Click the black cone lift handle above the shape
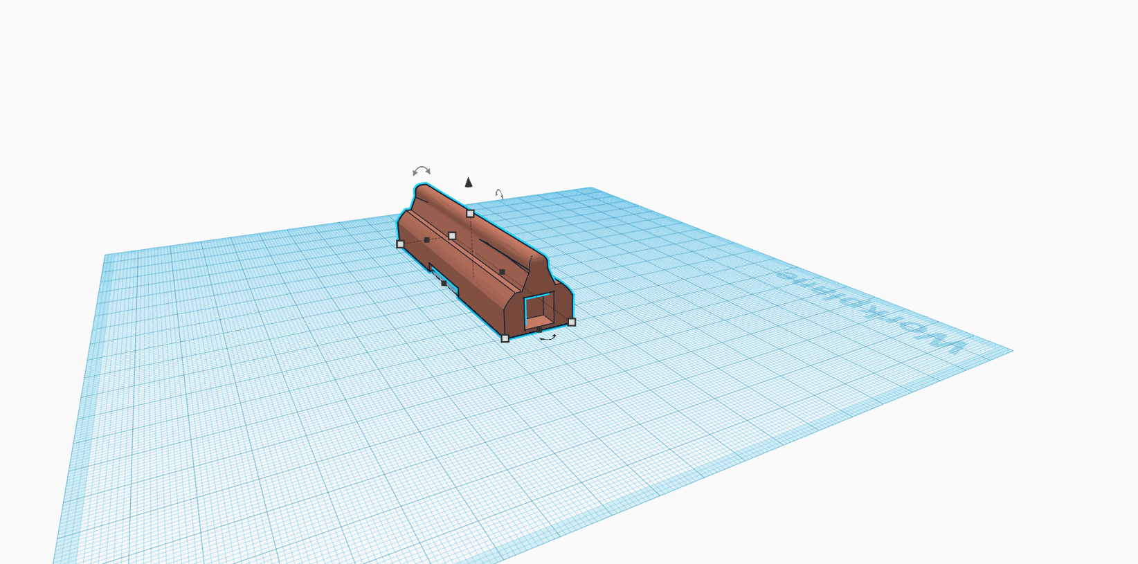 point(469,182)
